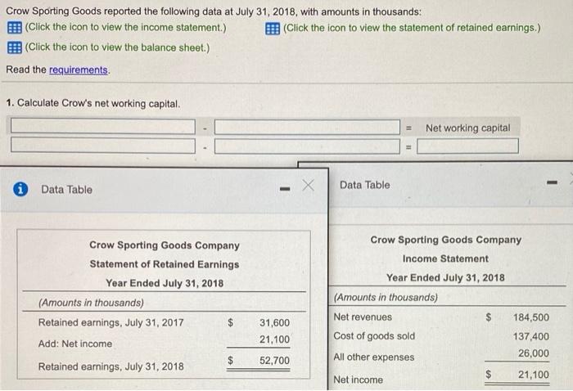Click the net working capital answer field
573x391 pixels.
tap(467, 146)
